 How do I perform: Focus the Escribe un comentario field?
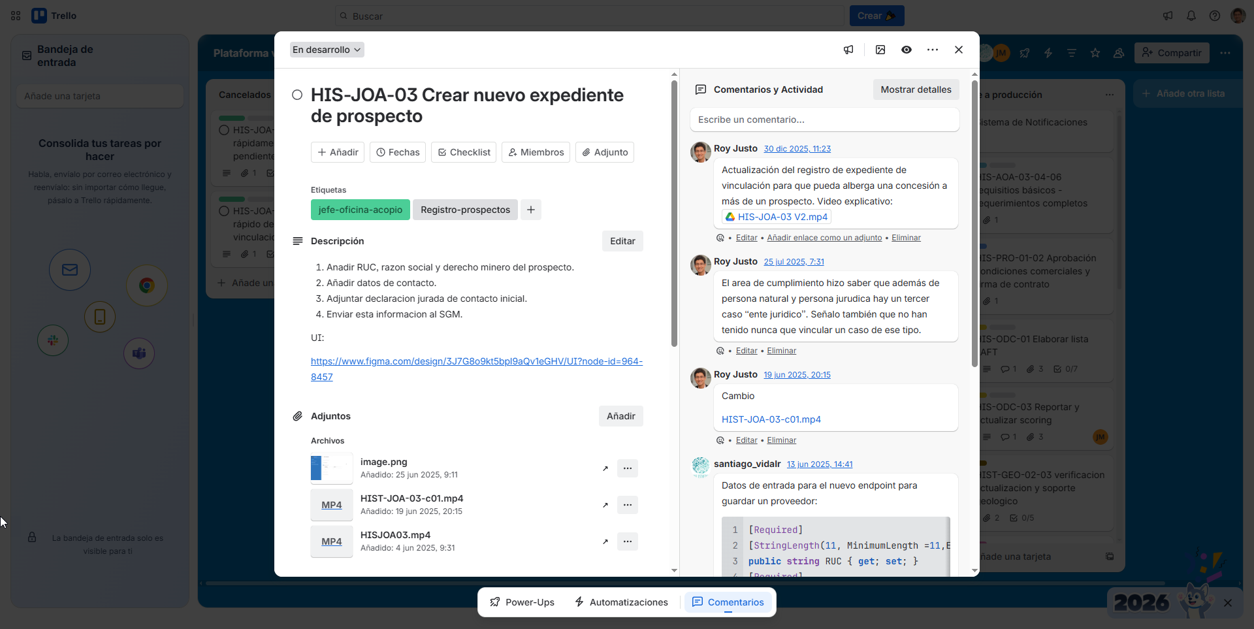click(x=824, y=120)
